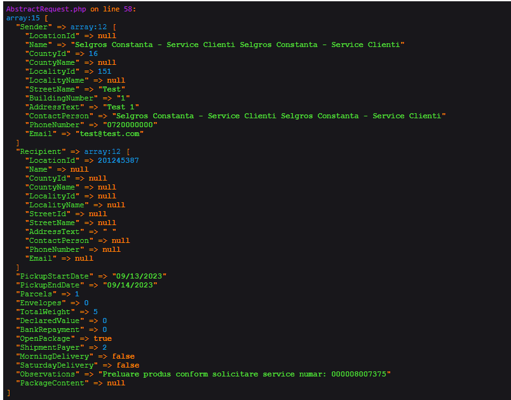Select the Recipient LocationId value 201245387
The width and height of the screenshot is (511, 400).
[118, 160]
